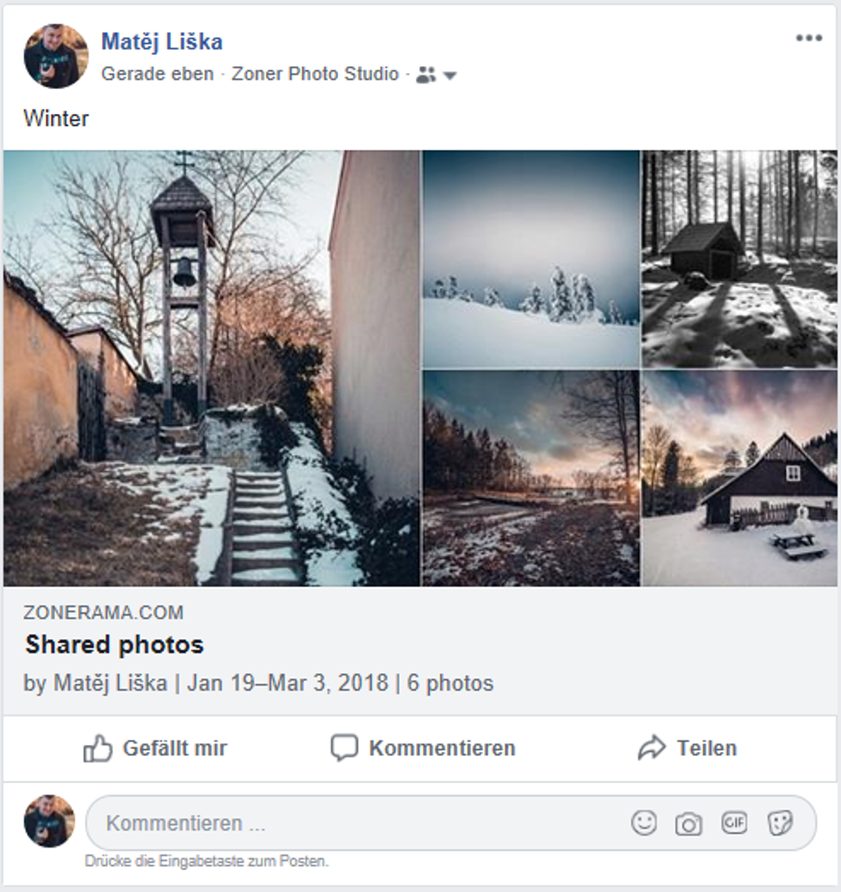The image size is (841, 892).
Task: Open the three-dot post options menu
Action: click(808, 38)
